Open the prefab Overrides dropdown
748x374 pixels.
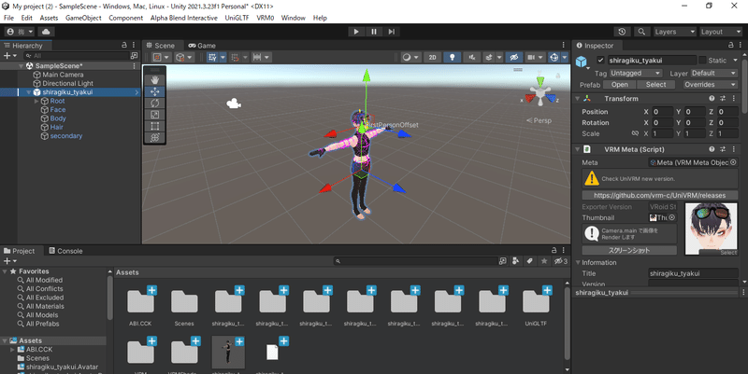(710, 85)
